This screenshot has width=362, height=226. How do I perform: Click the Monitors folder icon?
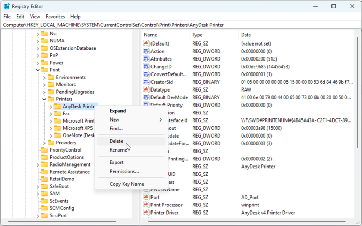point(51,84)
